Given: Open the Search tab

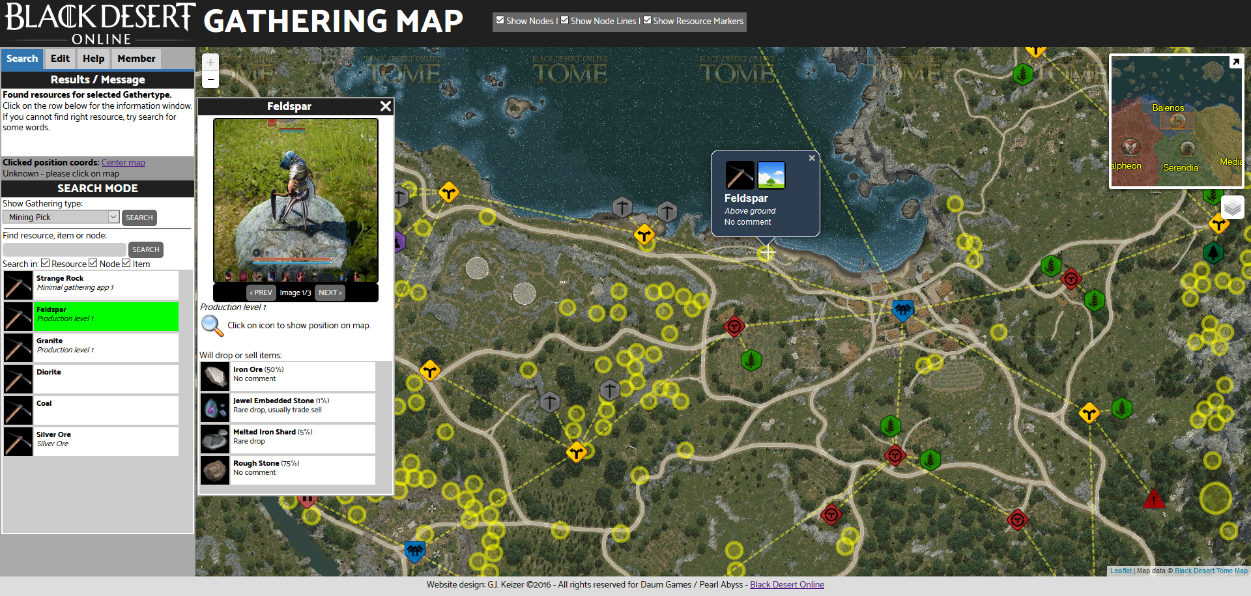Looking at the screenshot, I should tap(22, 59).
